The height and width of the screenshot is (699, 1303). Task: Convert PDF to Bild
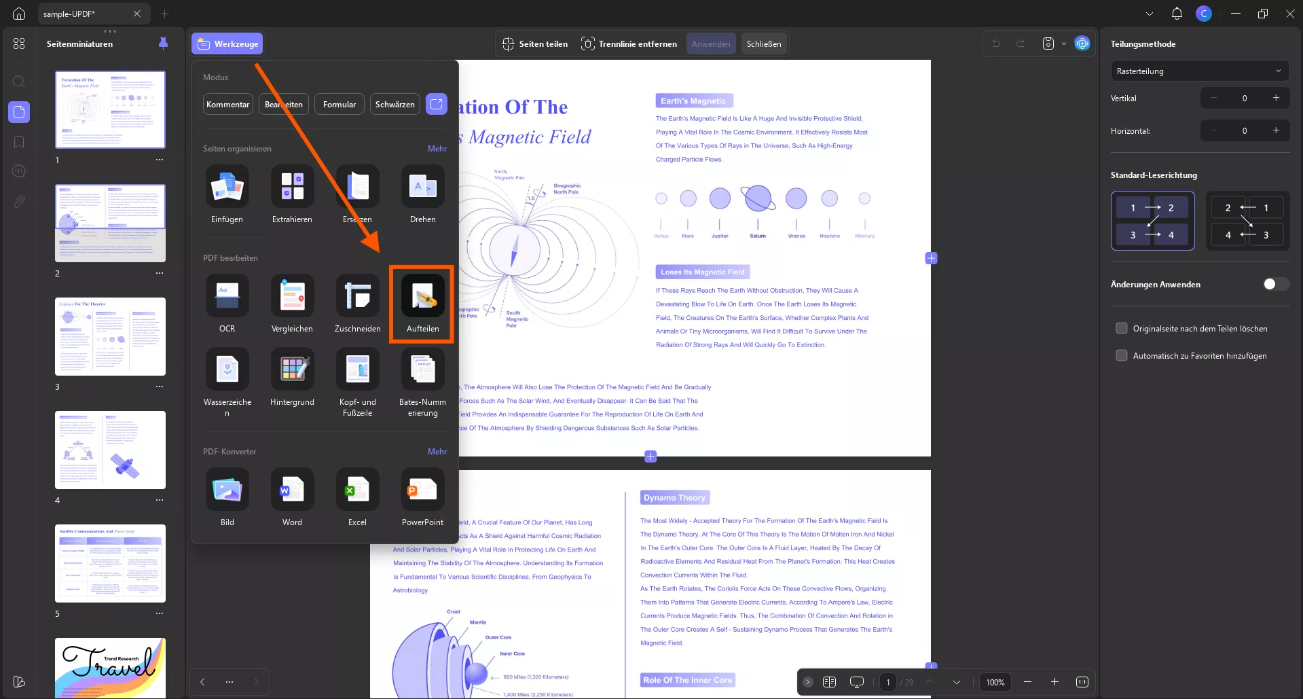(227, 497)
